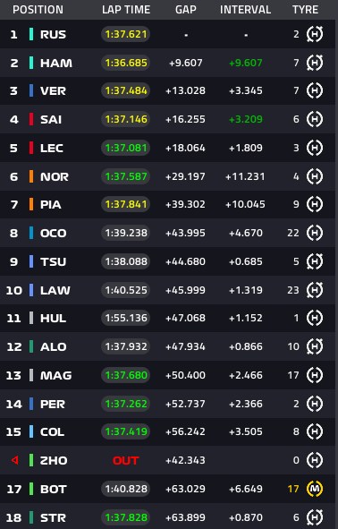Click the INTERVAL column header
Screen dimensions: 338x529
(245, 10)
